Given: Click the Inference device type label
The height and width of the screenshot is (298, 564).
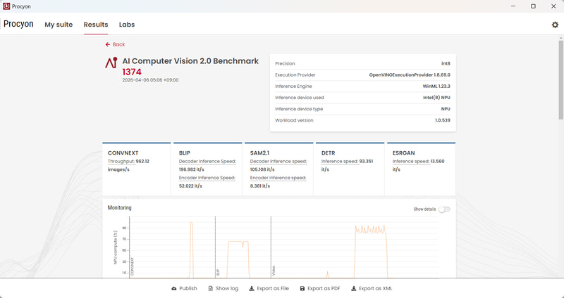Looking at the screenshot, I should click(298, 109).
